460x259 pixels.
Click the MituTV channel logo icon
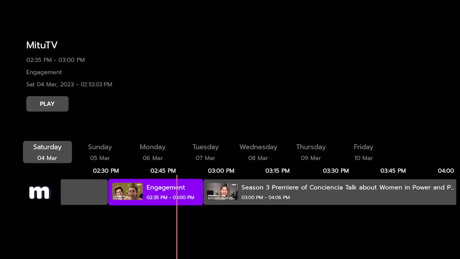(39, 193)
